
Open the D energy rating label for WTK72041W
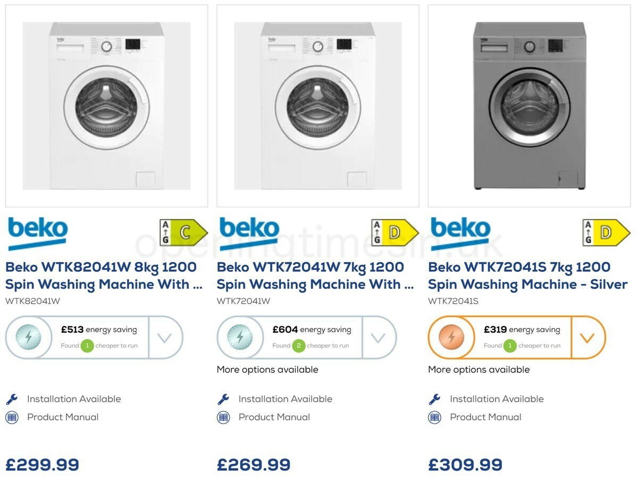(394, 232)
